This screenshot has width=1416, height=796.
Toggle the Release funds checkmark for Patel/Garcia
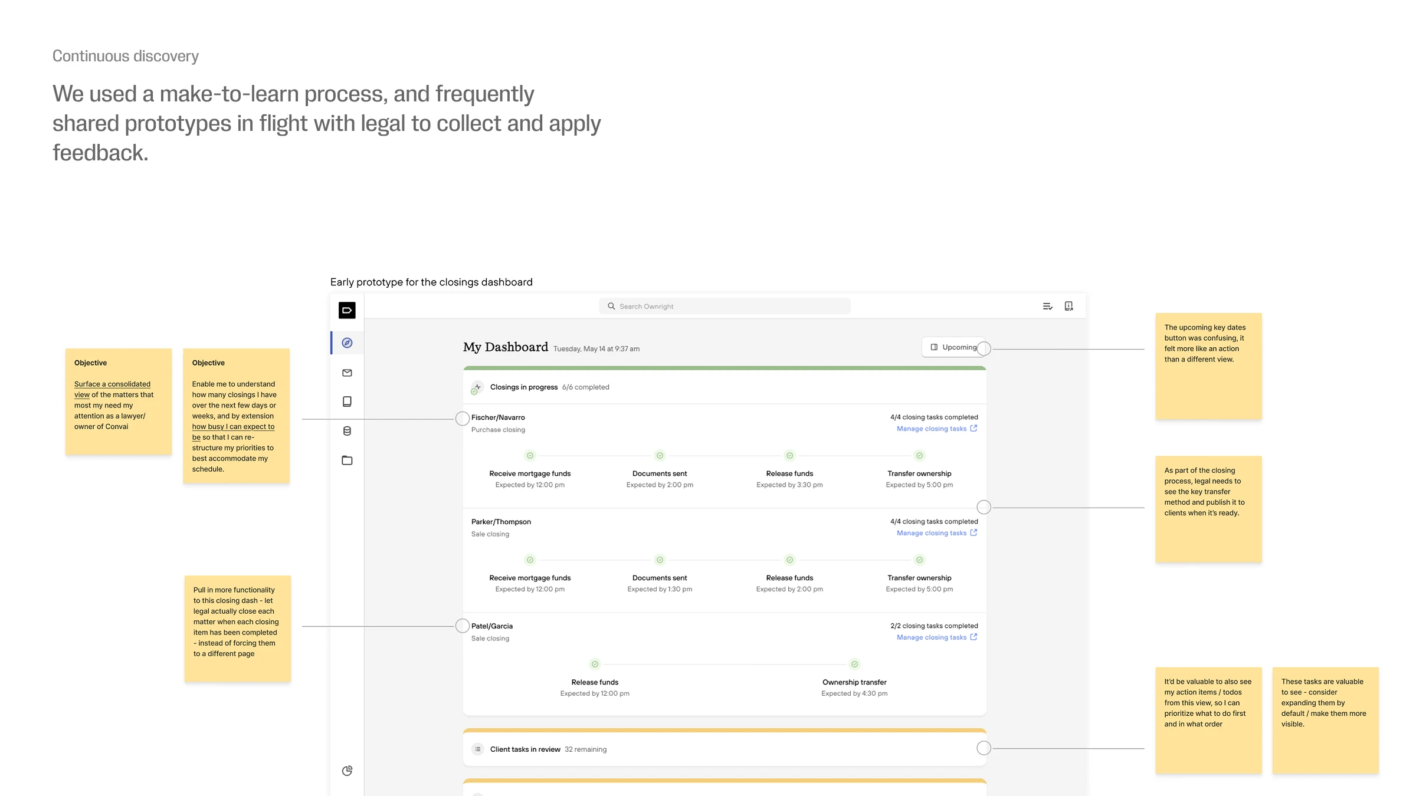pyautogui.click(x=594, y=664)
